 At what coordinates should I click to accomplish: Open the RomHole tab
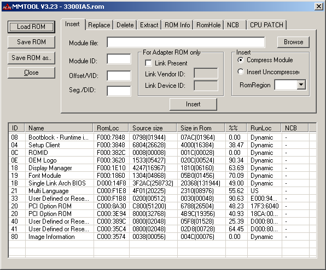point(208,25)
